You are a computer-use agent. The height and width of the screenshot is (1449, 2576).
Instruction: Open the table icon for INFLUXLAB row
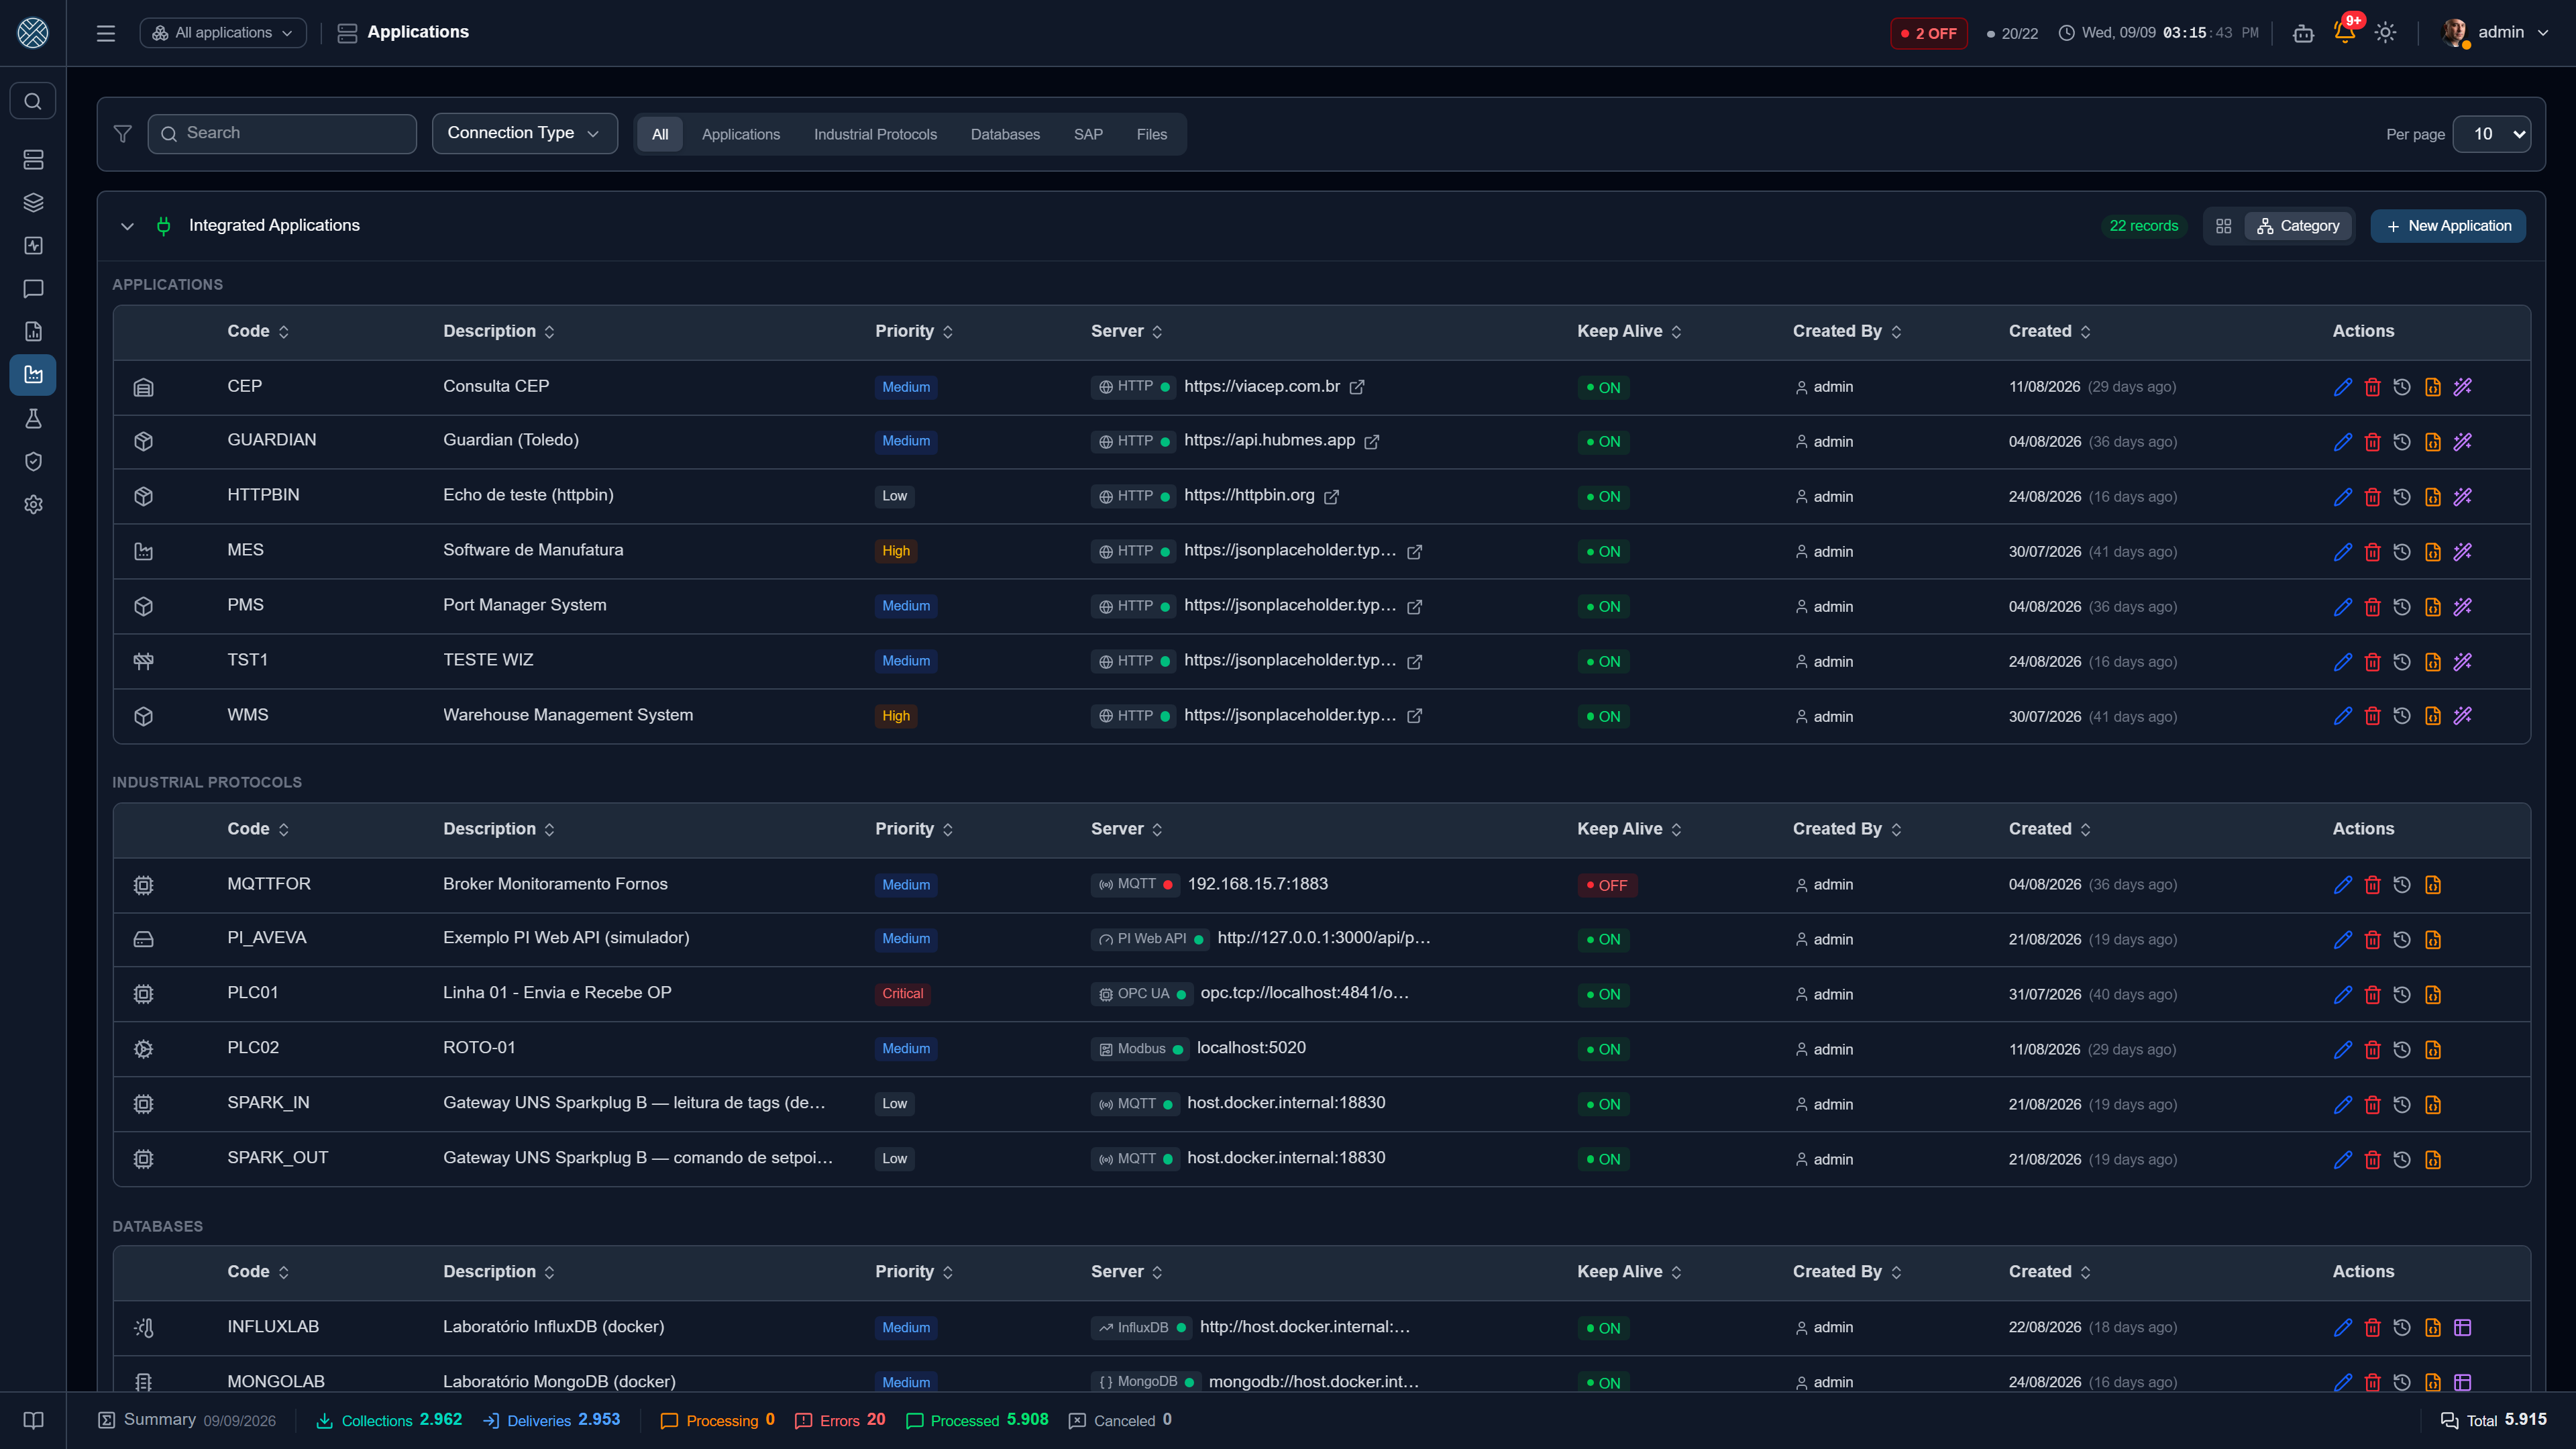click(x=2462, y=1328)
